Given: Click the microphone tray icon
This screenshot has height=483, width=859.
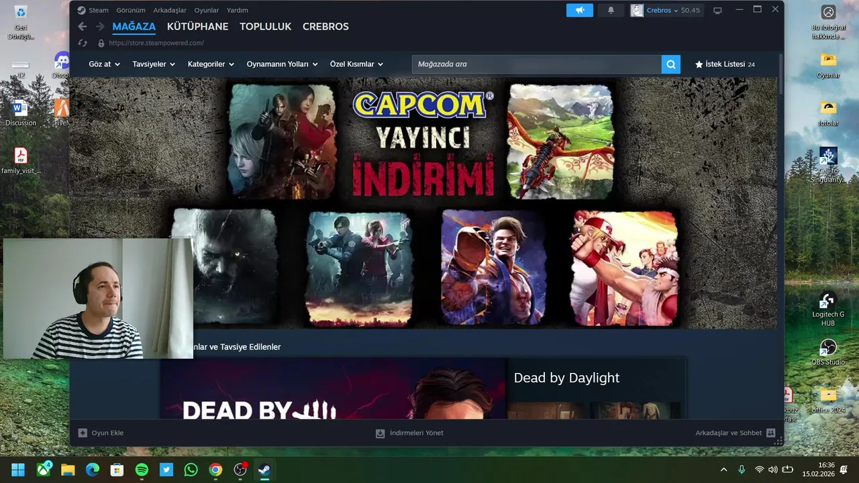Looking at the screenshot, I should pos(742,470).
